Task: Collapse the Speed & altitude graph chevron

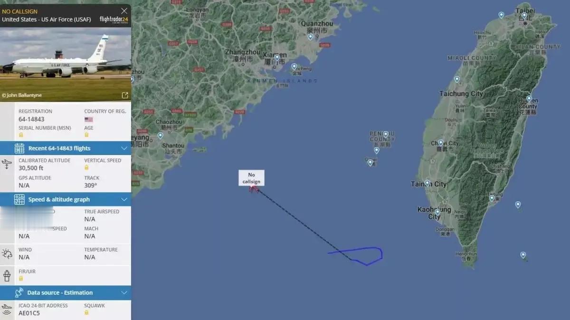Action: [124, 200]
